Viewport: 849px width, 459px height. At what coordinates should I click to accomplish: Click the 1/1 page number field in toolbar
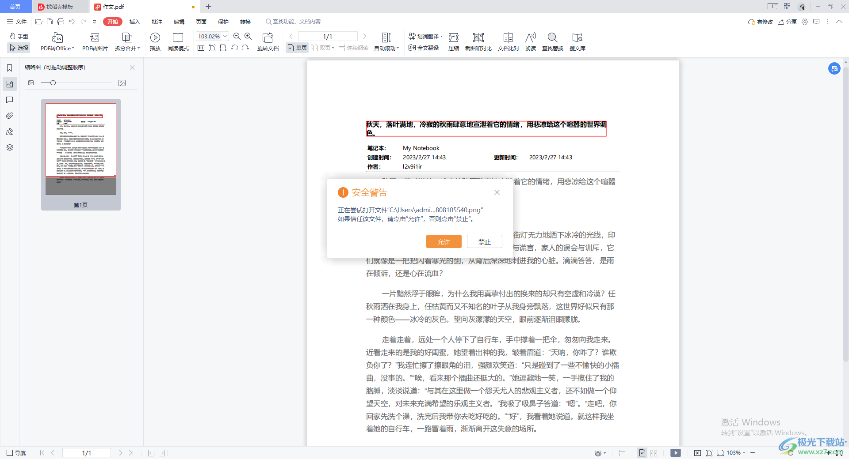pyautogui.click(x=328, y=36)
